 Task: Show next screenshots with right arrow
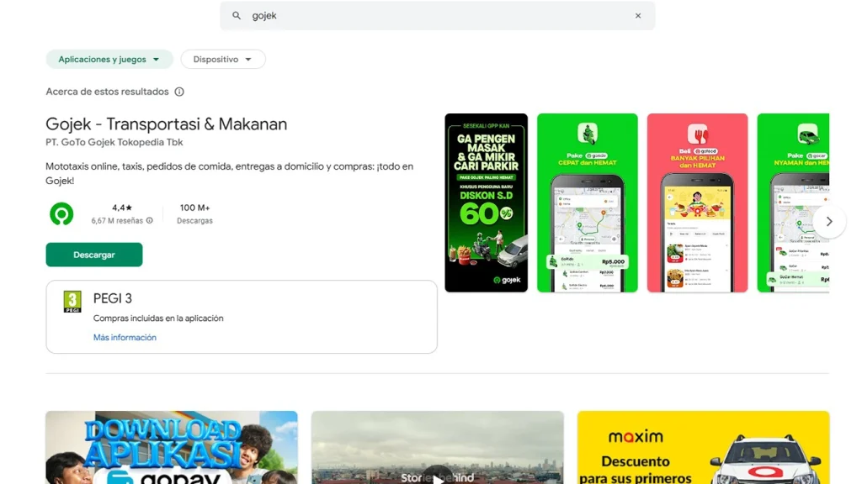[x=829, y=221]
